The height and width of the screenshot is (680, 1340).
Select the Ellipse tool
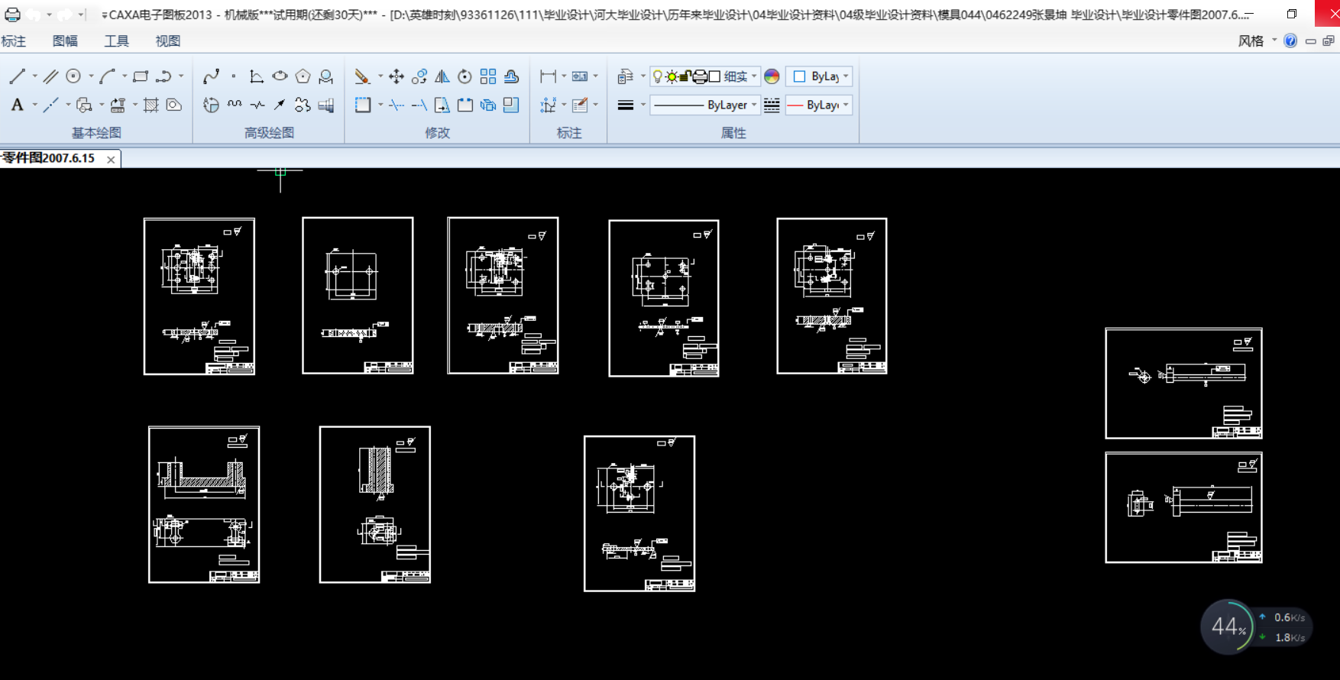[x=280, y=76]
